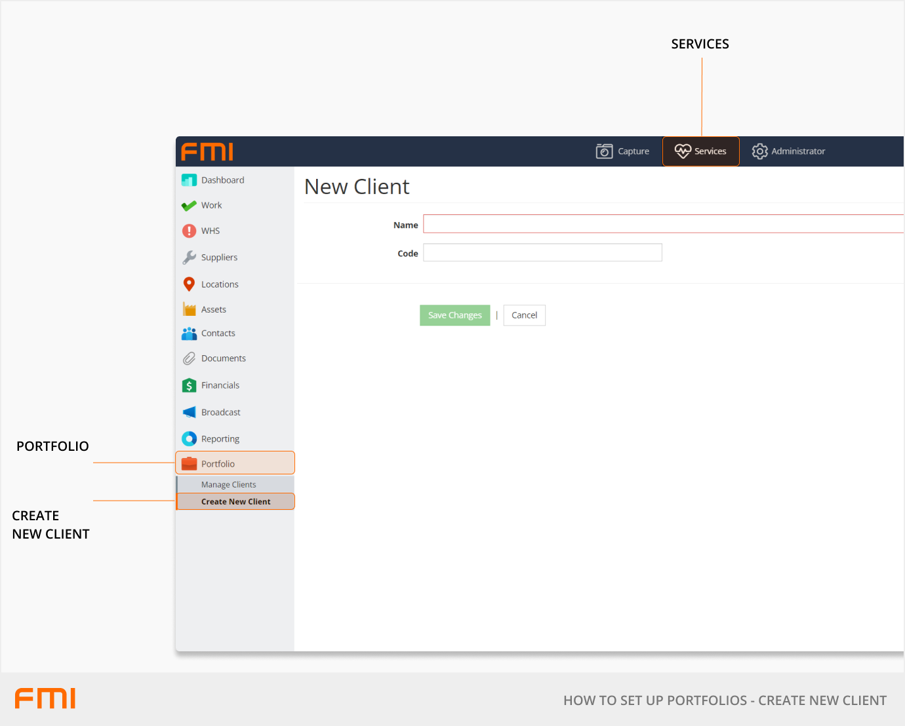Switch to the Services tab
The height and width of the screenshot is (726, 905).
[x=700, y=151]
